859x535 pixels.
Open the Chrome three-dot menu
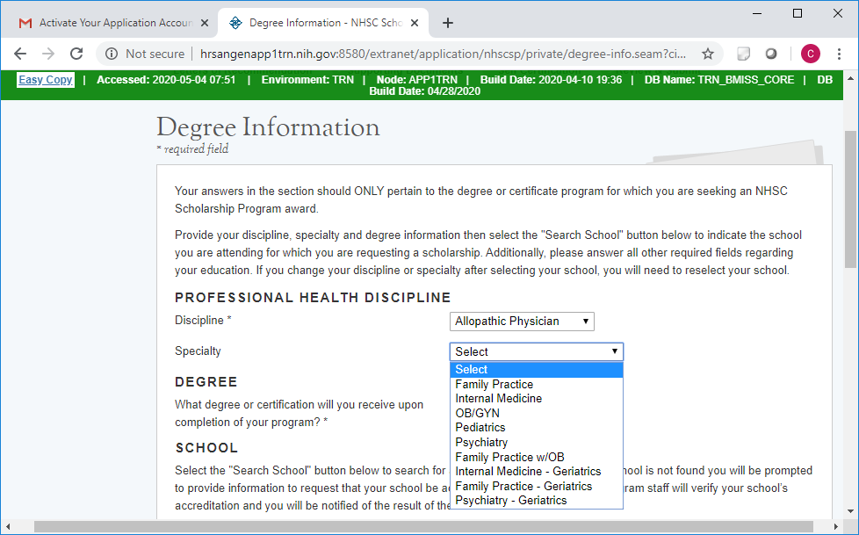839,54
